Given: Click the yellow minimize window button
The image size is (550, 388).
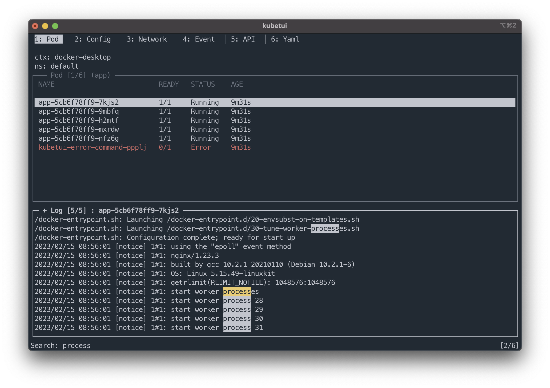Looking at the screenshot, I should tap(45, 26).
